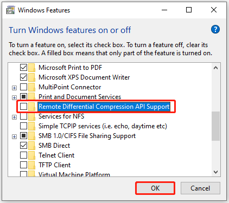The width and height of the screenshot is (229, 203).
Task: Click OK to apply feature changes
Action: (155, 188)
